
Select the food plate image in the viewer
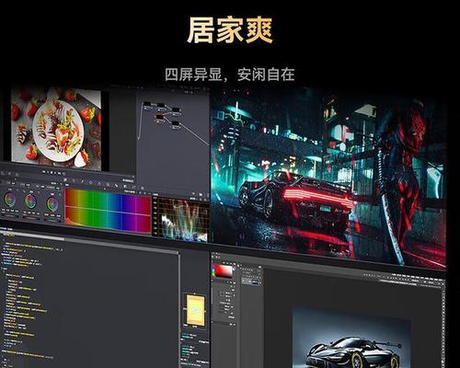(x=56, y=129)
